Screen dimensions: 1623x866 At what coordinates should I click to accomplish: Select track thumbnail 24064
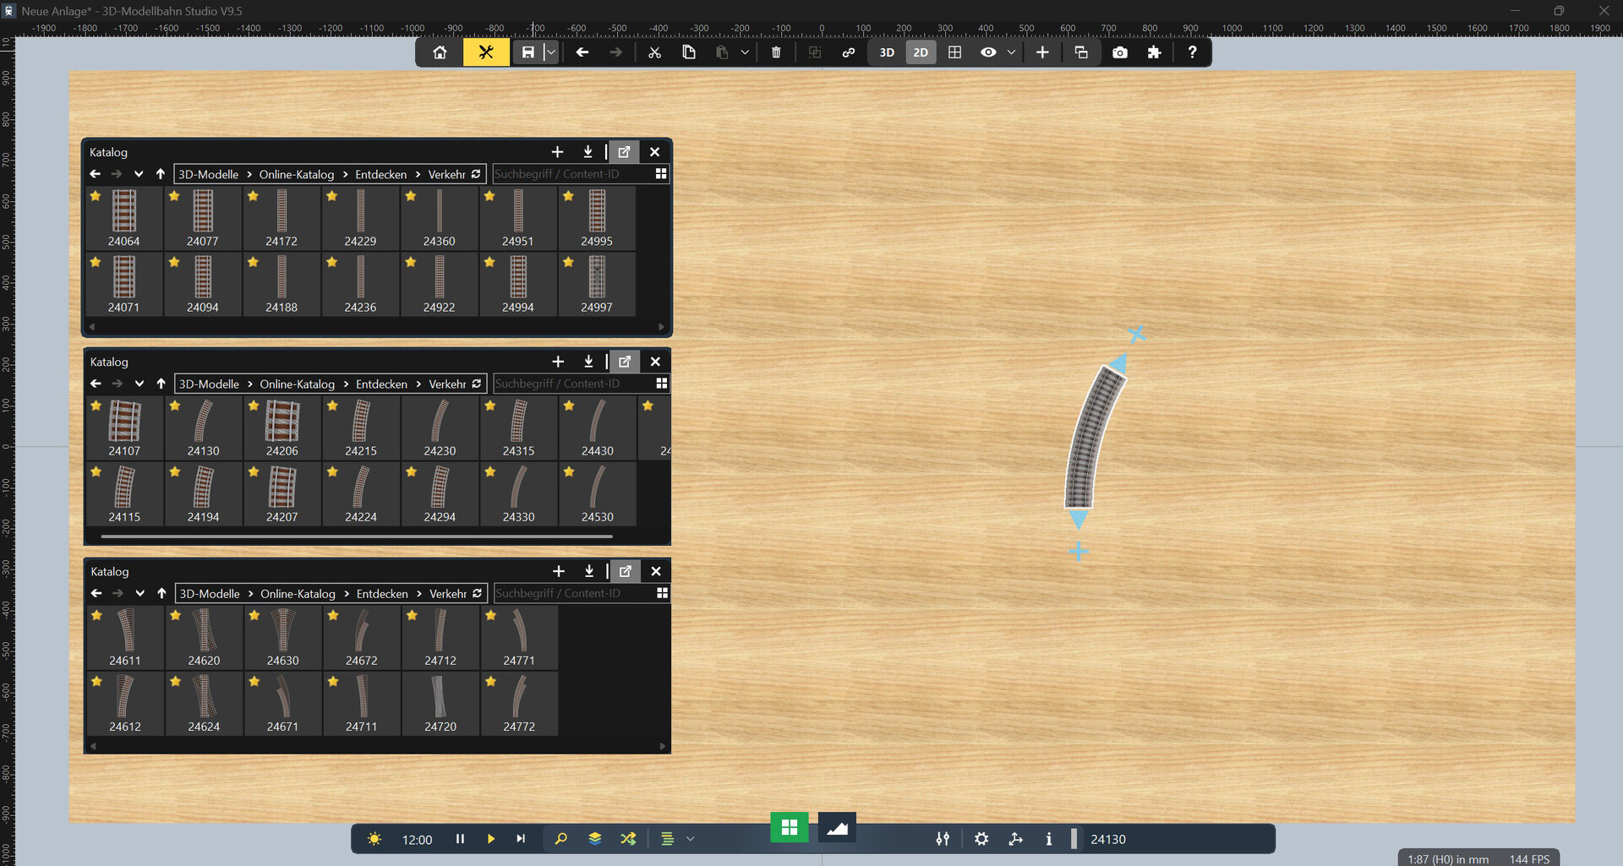coord(124,218)
